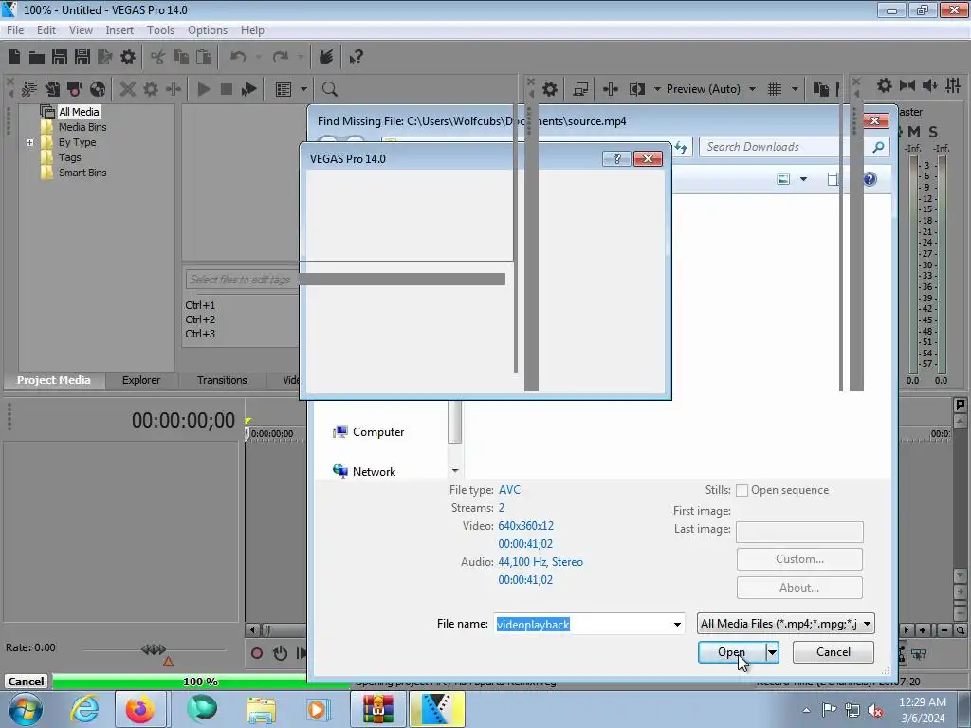Screen dimensions: 971x728
Task: Open the Tools menu
Action: click(x=160, y=30)
